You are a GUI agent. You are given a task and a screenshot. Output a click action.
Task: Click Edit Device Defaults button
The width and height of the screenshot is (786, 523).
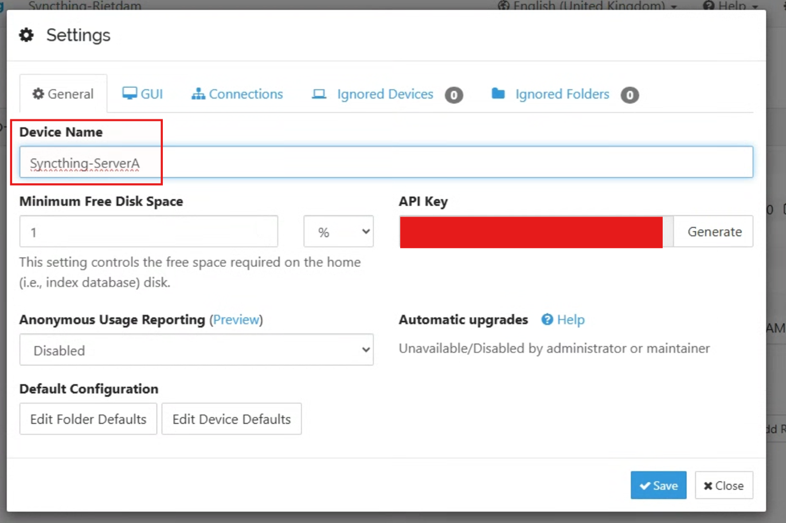[x=232, y=419]
